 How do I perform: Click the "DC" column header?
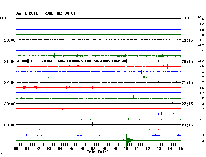pyautogui.click(x=200, y=17)
